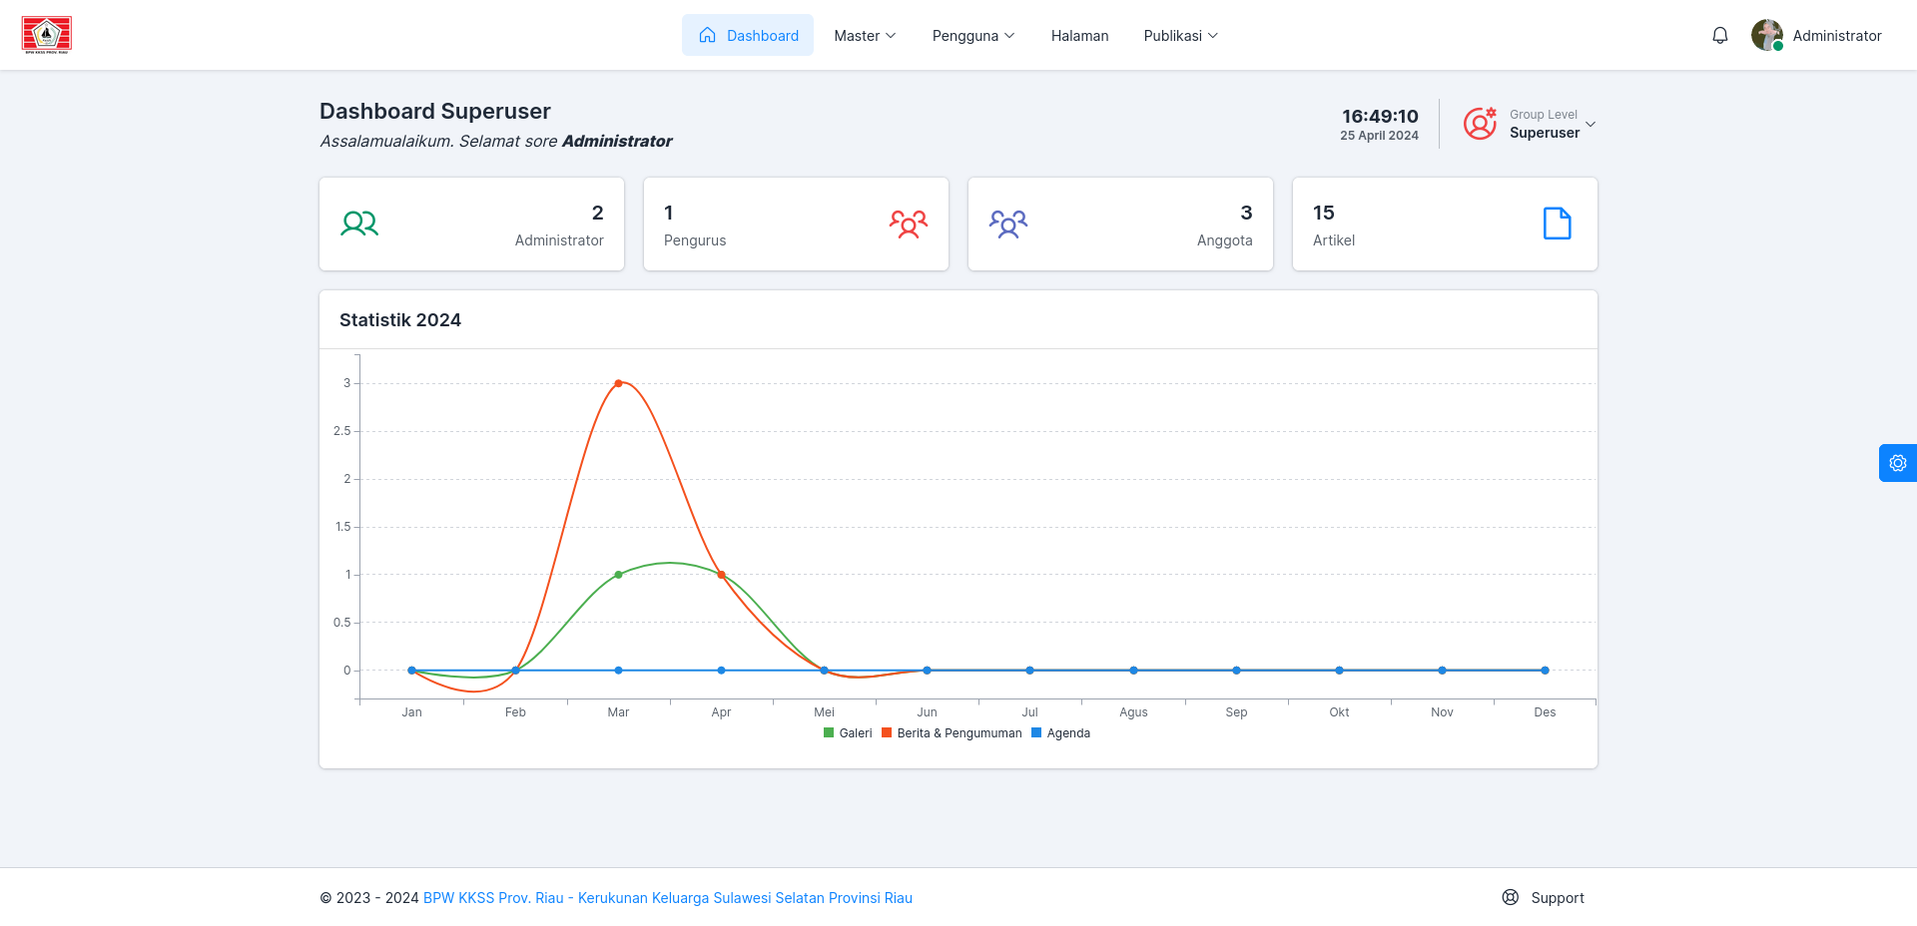Go to the Halaman menu item
The width and height of the screenshot is (1917, 926).
[x=1079, y=35]
